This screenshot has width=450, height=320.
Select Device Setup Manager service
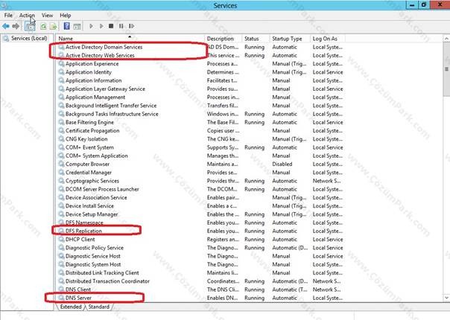coord(92,214)
